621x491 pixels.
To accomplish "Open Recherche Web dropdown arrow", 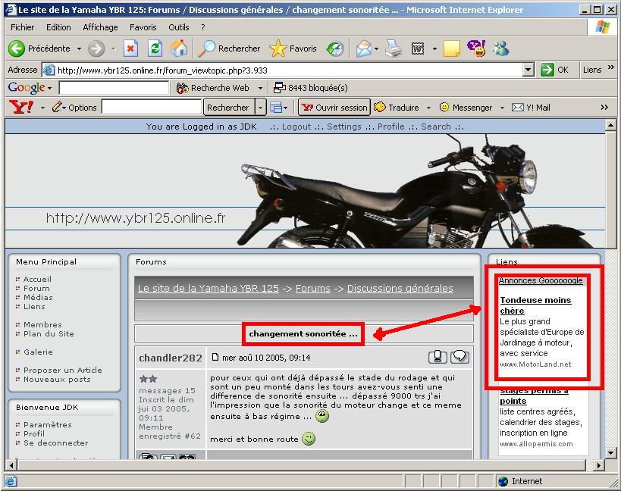I will click(260, 88).
